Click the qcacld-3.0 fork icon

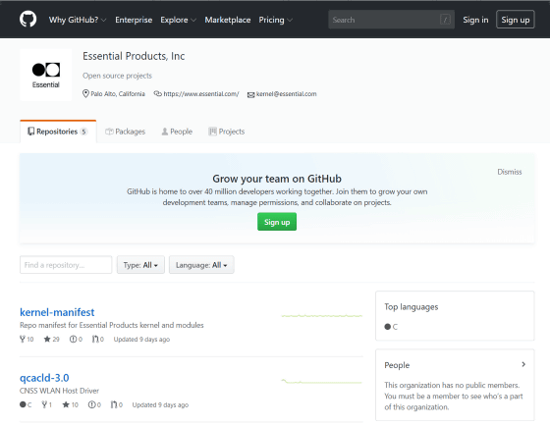(44, 404)
